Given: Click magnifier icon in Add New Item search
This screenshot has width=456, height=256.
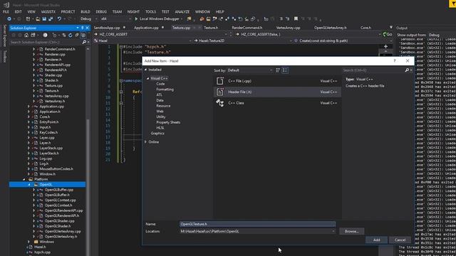Looking at the screenshot, I should [407, 70].
